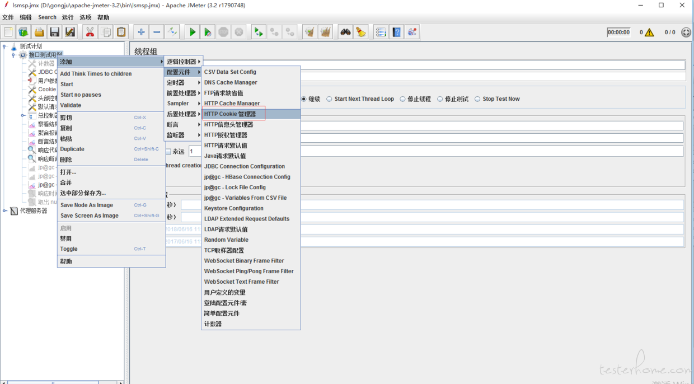Click Start no pauses toolbar icon
The height and width of the screenshot is (384, 694).
pyautogui.click(x=208, y=32)
